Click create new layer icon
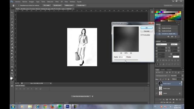This screenshot has height=109, width=194. coord(177,100)
